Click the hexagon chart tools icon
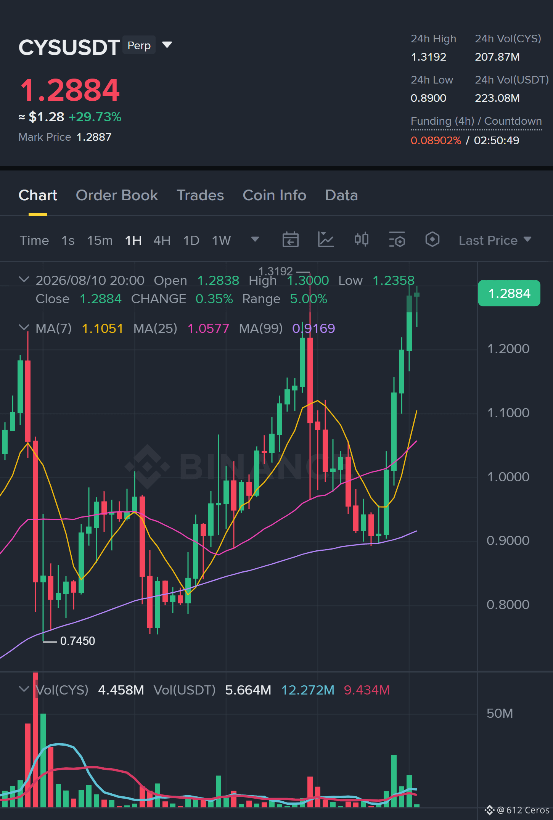This screenshot has width=553, height=820. click(x=432, y=240)
